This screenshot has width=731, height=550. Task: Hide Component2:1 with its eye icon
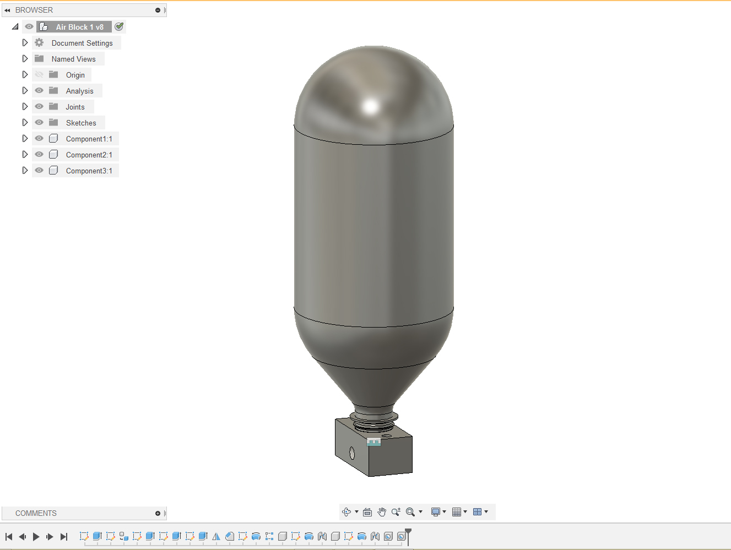[x=39, y=155]
